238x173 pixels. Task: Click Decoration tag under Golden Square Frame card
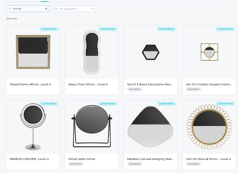[193, 89]
